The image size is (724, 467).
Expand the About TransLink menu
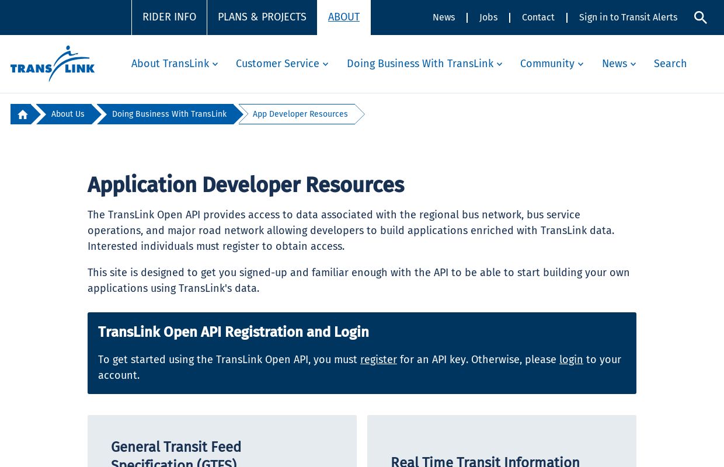175,64
